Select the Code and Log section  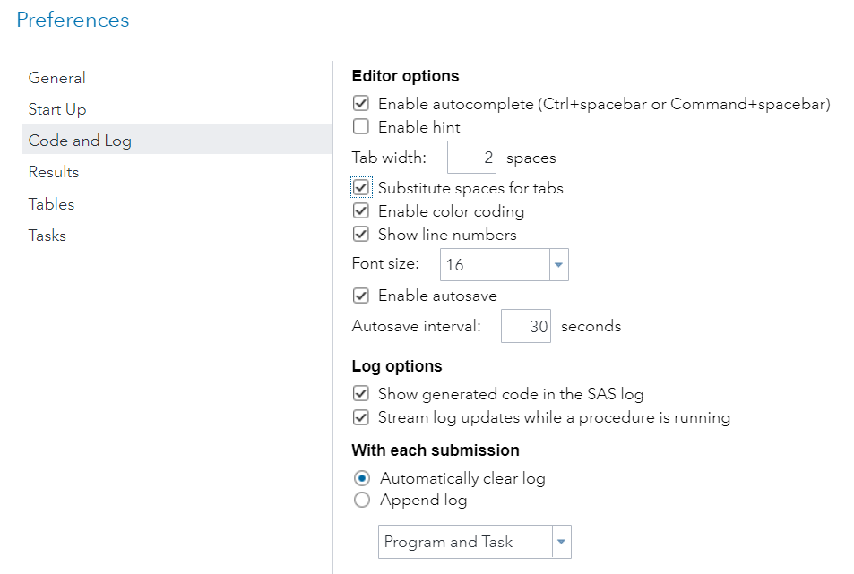coord(80,141)
